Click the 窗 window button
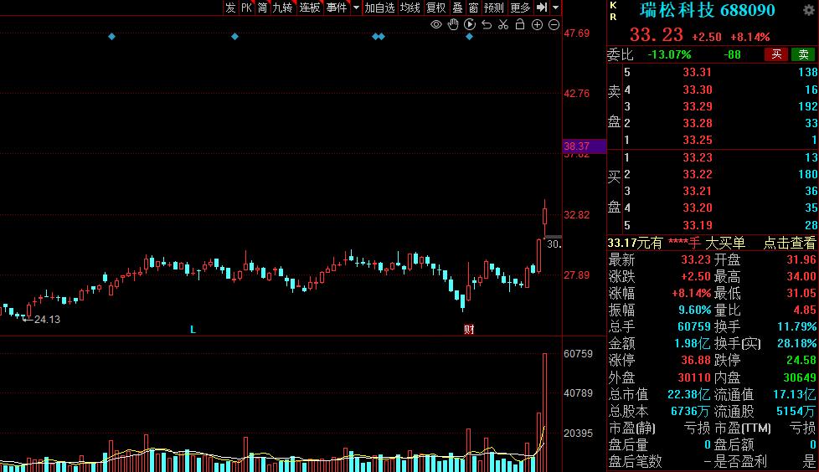Viewport: 819px width, 472px height. 473,8
